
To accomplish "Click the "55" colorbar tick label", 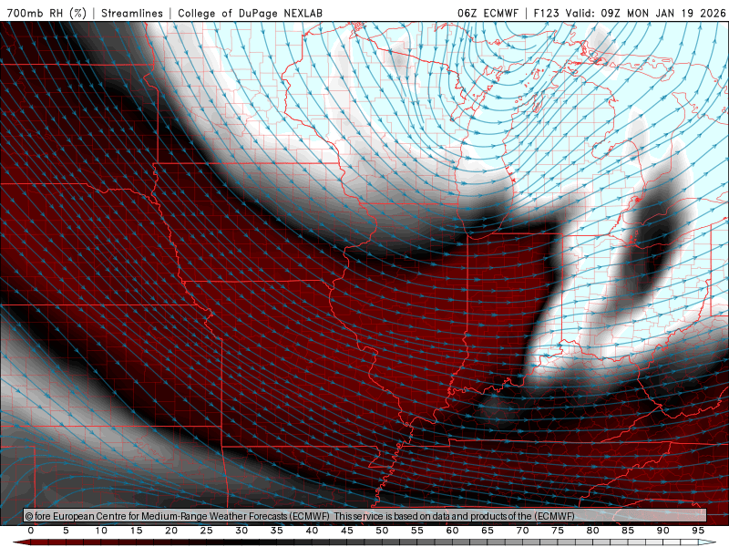I will (417, 531).
